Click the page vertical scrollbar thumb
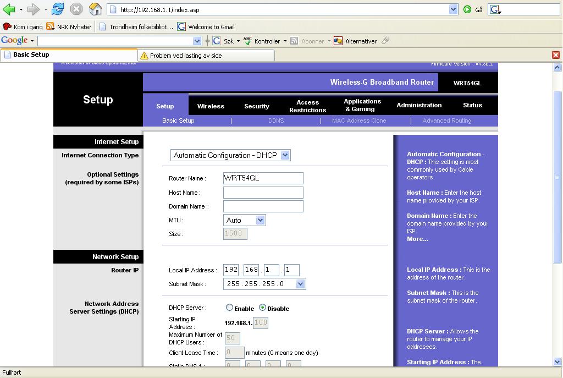The width and height of the screenshot is (563, 378). click(x=558, y=176)
